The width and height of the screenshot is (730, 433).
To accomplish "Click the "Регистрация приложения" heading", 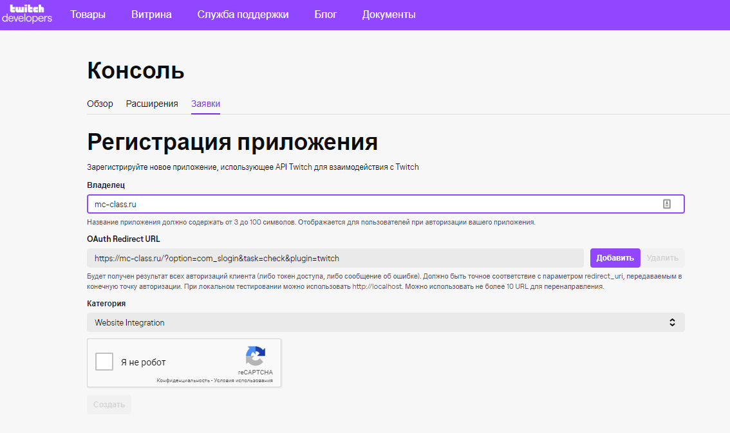I will [x=232, y=142].
